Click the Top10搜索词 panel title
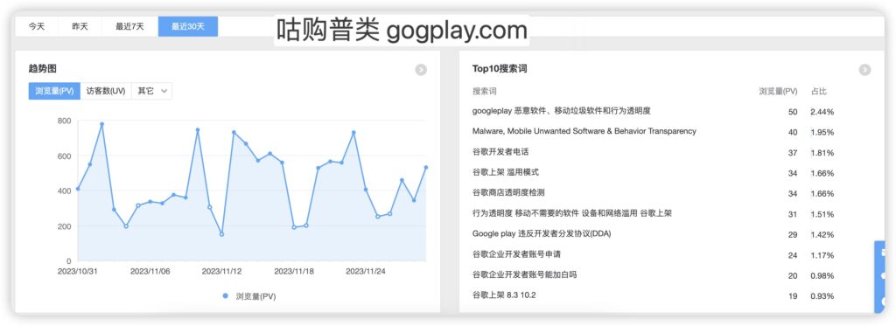This screenshot has height=326, width=896. 500,68
